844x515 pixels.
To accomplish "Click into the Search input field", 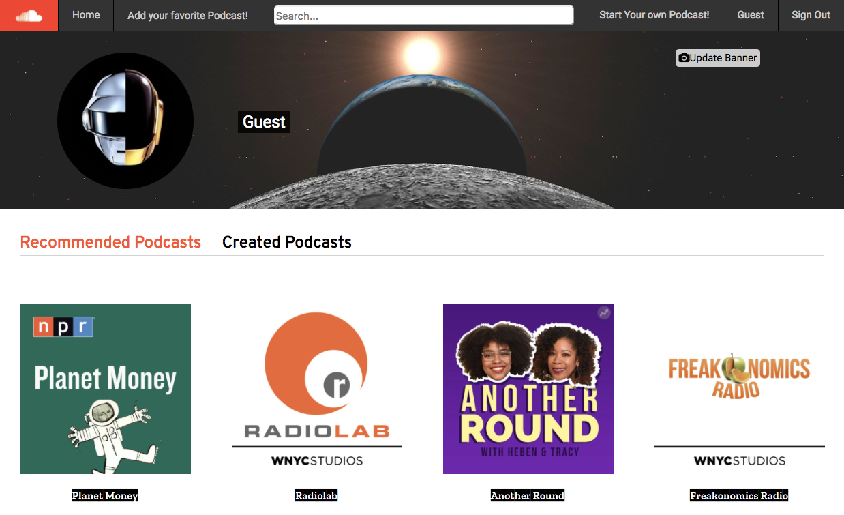I will tap(423, 16).
